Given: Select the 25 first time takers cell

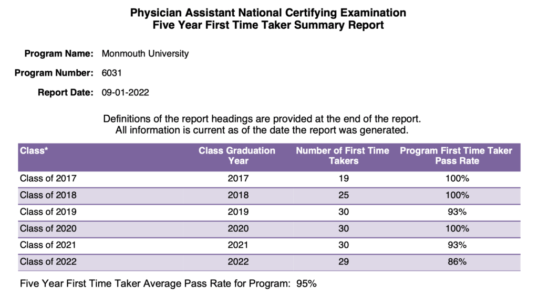Looking at the screenshot, I should pyautogui.click(x=344, y=195).
